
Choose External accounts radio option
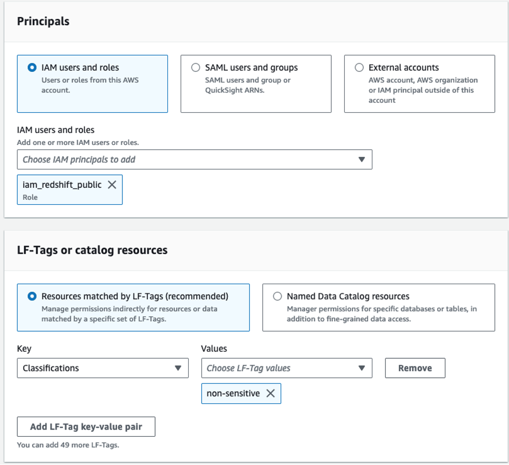(x=359, y=68)
